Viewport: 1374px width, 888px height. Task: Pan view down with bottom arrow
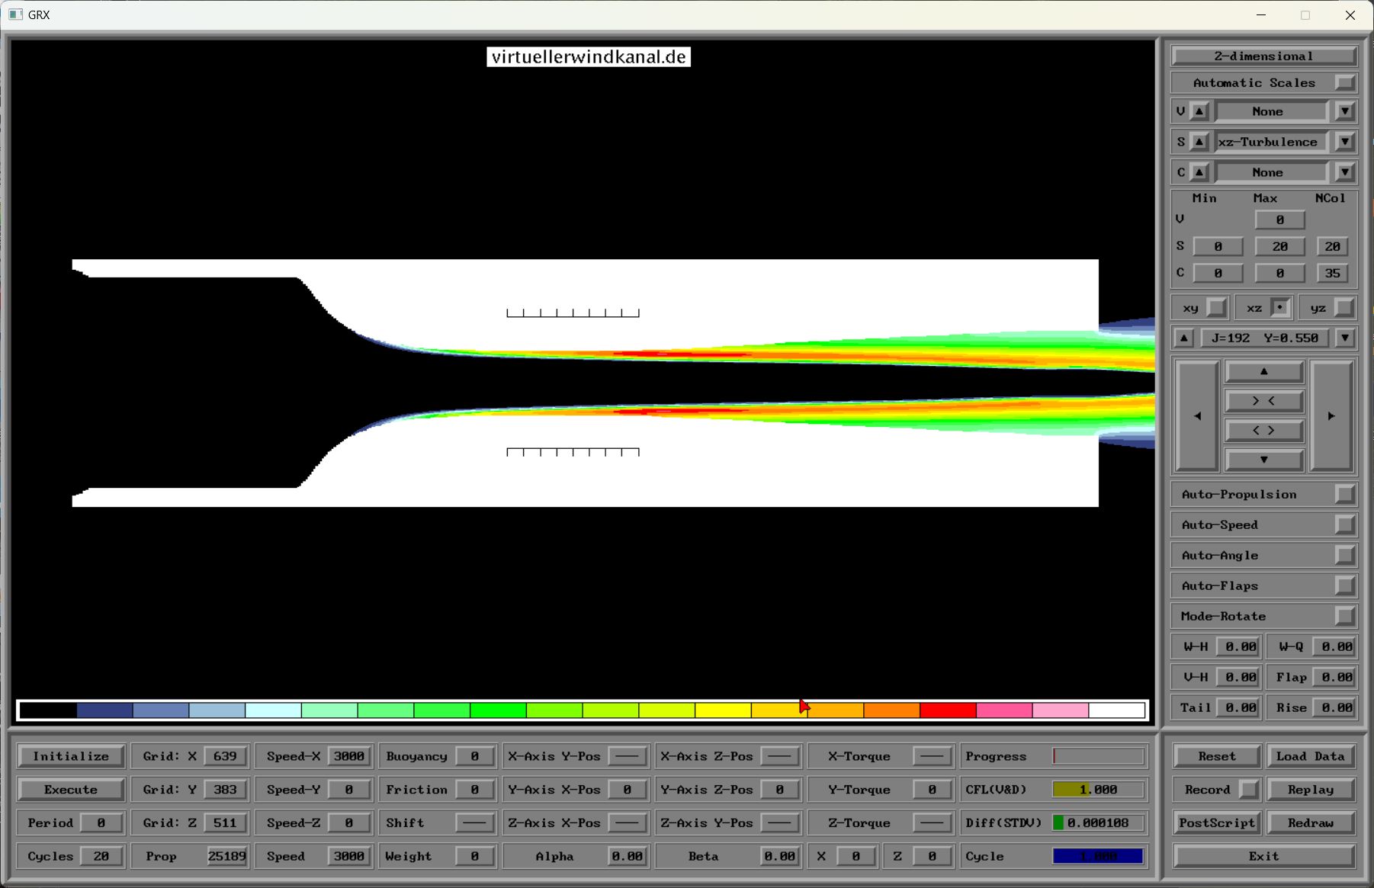click(x=1264, y=460)
